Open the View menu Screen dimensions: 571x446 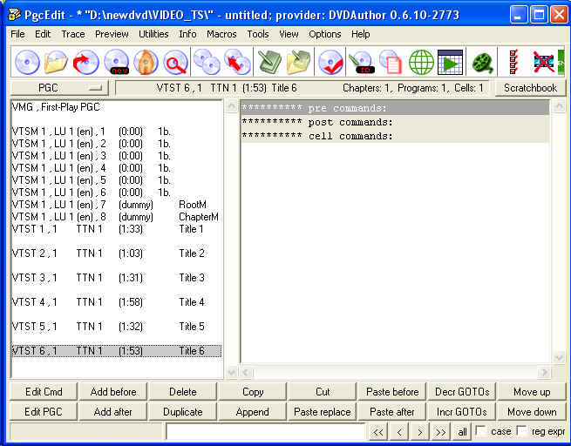pos(289,34)
